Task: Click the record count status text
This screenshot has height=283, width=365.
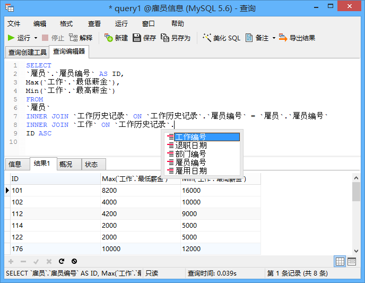Action: [x=297, y=273]
